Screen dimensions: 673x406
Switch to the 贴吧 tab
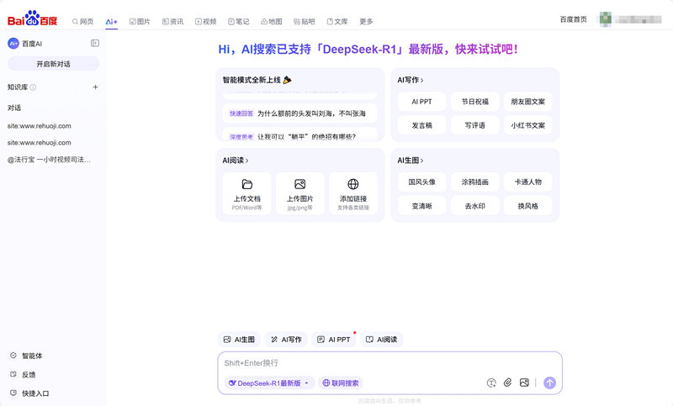click(x=305, y=22)
